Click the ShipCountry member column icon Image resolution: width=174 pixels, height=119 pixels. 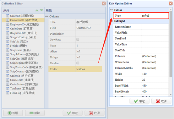tap(8, 71)
